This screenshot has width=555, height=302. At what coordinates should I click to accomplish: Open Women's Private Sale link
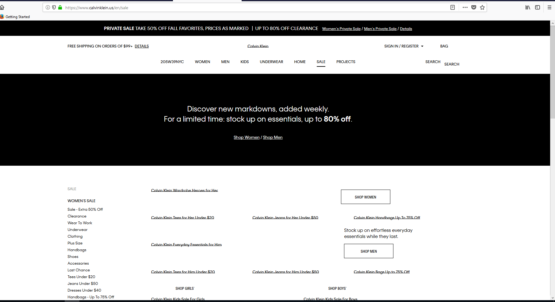pyautogui.click(x=341, y=29)
